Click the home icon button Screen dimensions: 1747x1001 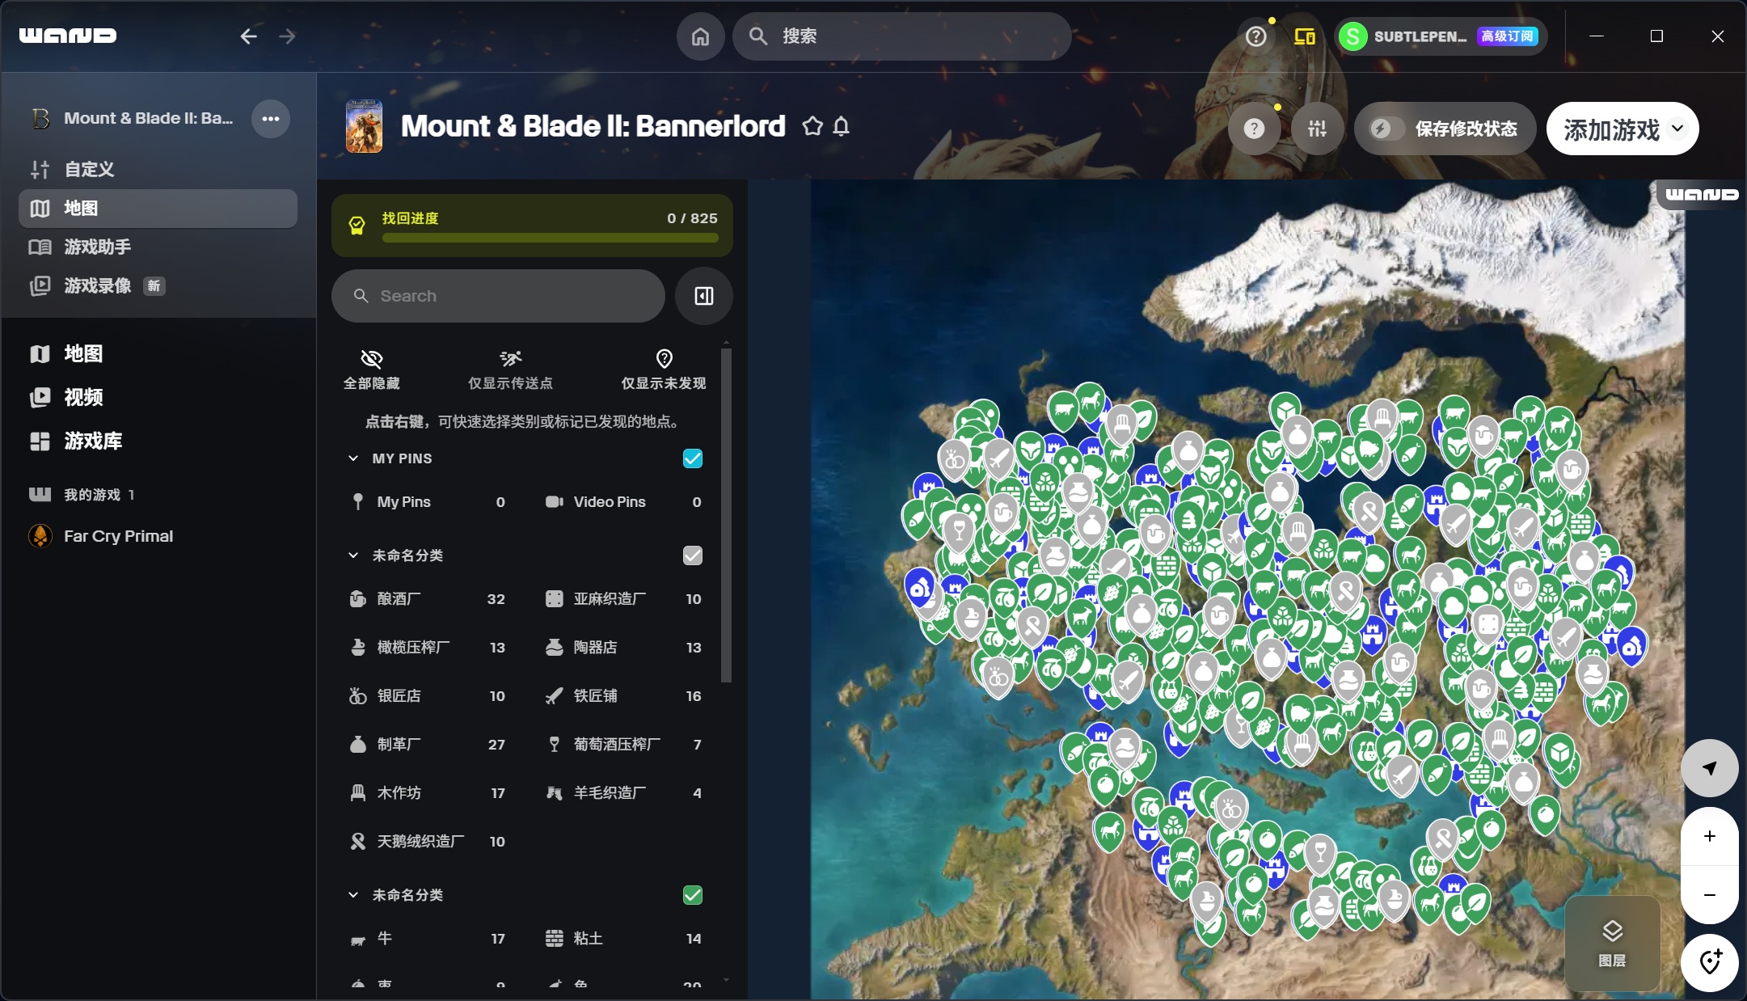pyautogui.click(x=700, y=36)
